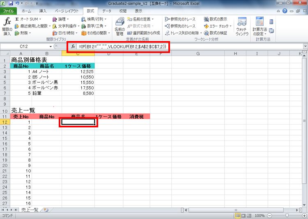The width and height of the screenshot is (308, 219).
Task: Click the Undo icon in quick access toolbar
Action: [17, 3]
